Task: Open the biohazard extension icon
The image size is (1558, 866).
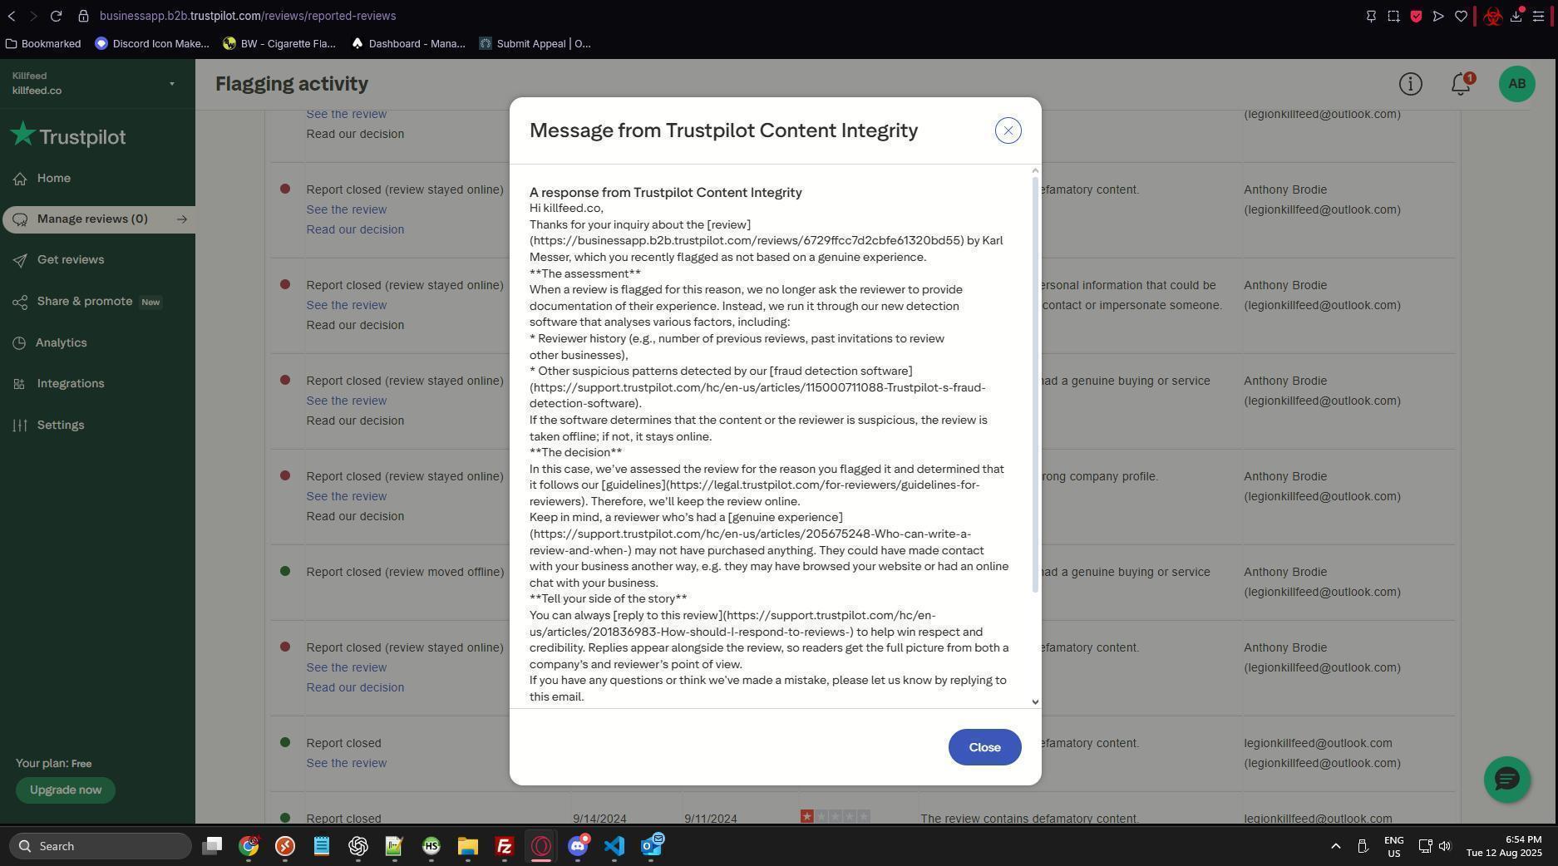Action: tap(1492, 16)
